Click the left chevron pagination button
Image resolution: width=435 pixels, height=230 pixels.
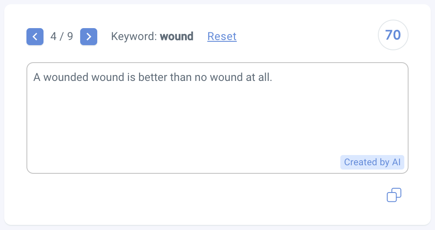35,37
